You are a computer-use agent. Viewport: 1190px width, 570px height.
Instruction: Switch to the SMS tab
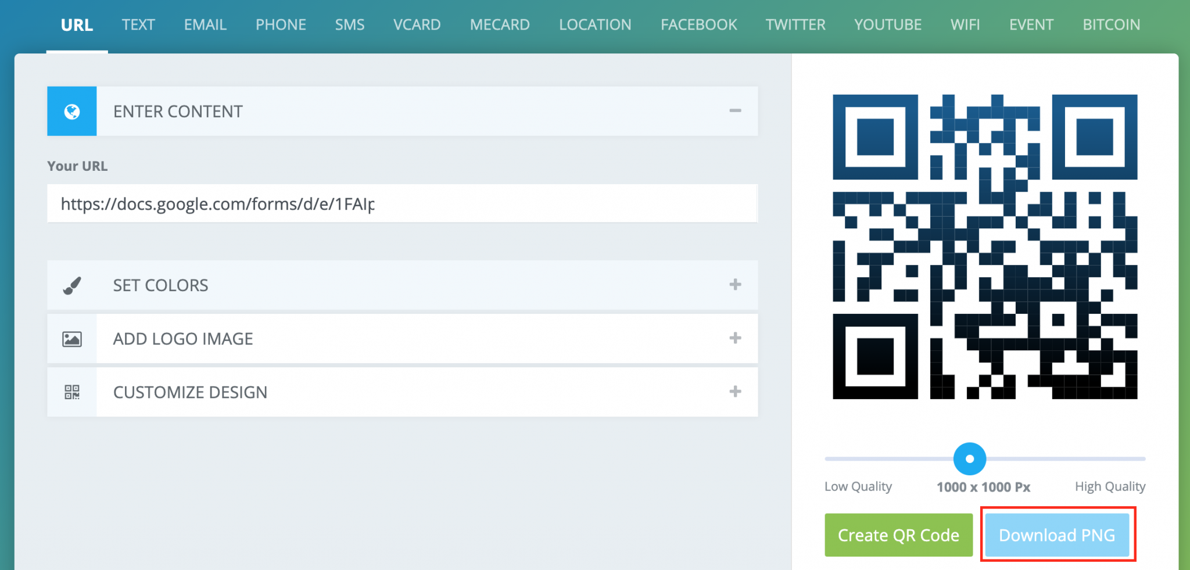pos(349,24)
